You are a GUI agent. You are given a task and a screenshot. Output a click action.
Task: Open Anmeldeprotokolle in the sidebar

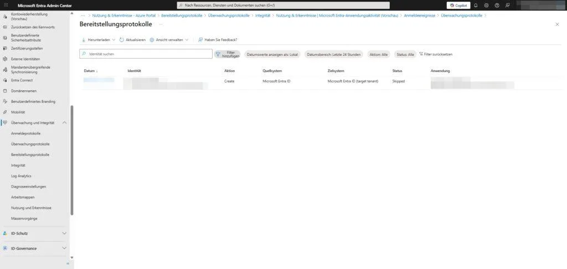tap(25, 133)
